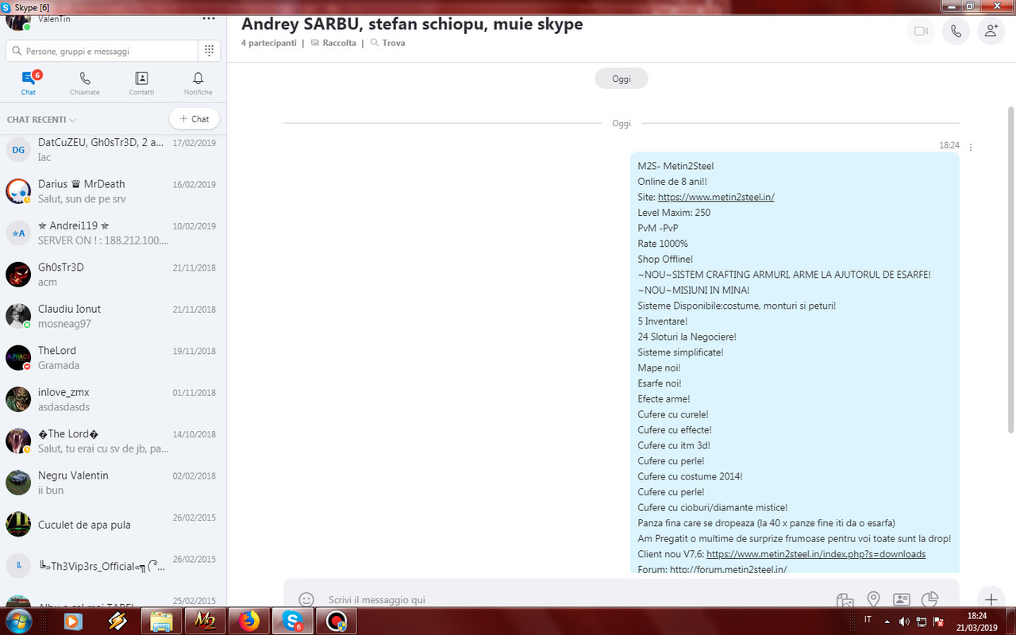This screenshot has height=635, width=1016.
Task: Open Windows Explorer from taskbar
Action: [x=161, y=621]
